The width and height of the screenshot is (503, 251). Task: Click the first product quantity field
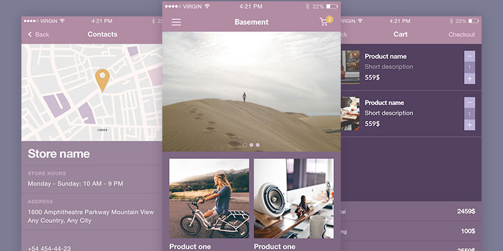tap(470, 67)
